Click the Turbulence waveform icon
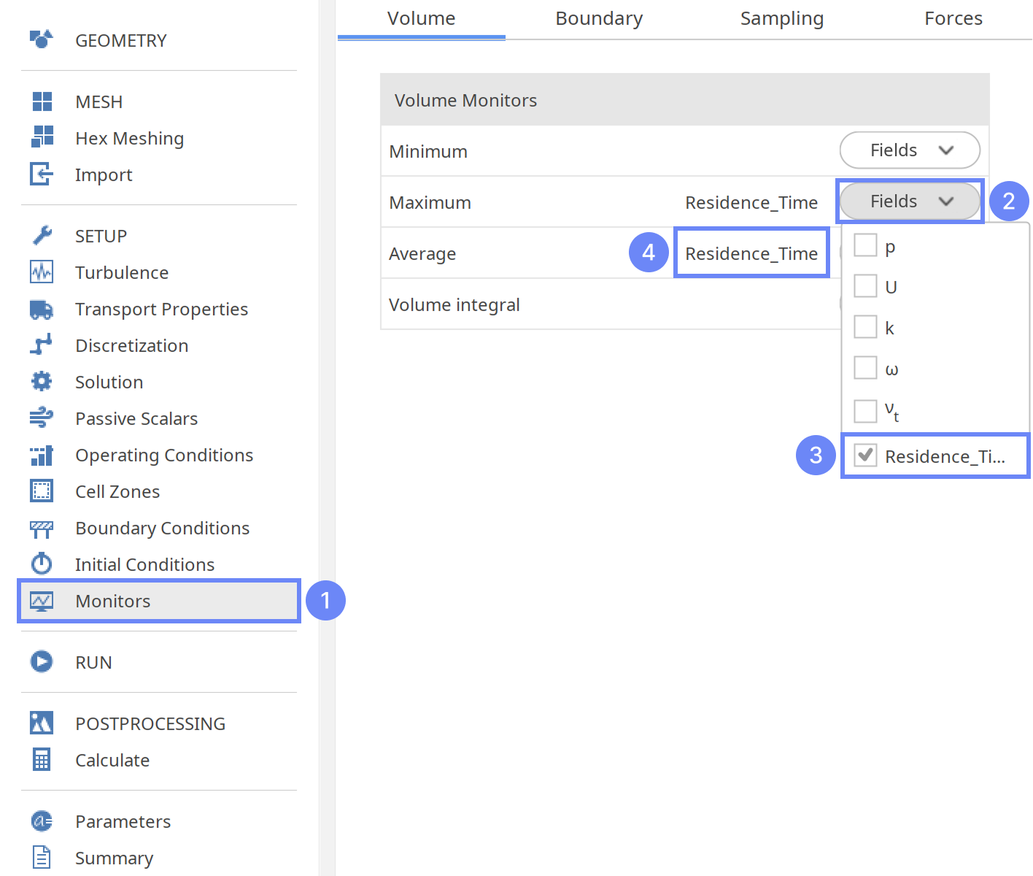The height and width of the screenshot is (876, 1033). [42, 272]
